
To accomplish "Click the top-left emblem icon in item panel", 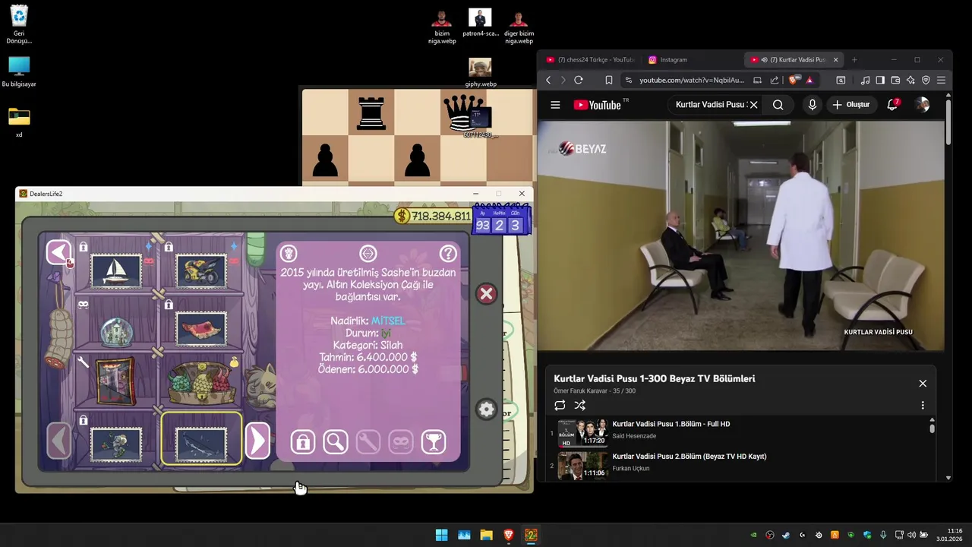I will [289, 253].
